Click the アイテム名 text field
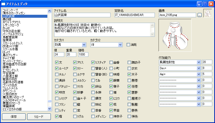This screenshot has width=215, height=123. click(x=82, y=15)
